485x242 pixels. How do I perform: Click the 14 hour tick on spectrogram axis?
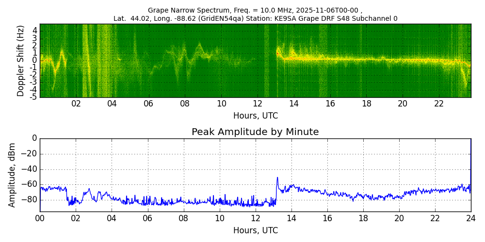pyautogui.click(x=294, y=104)
